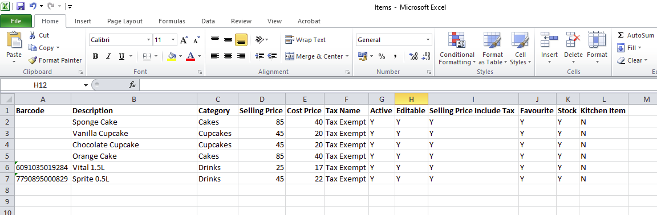657x215 pixels.
Task: Apply Comma Style format
Action: pyautogui.click(x=395, y=56)
